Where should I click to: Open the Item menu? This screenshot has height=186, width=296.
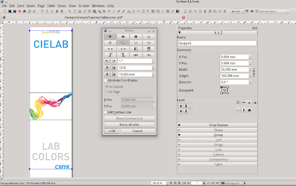point(20,6)
